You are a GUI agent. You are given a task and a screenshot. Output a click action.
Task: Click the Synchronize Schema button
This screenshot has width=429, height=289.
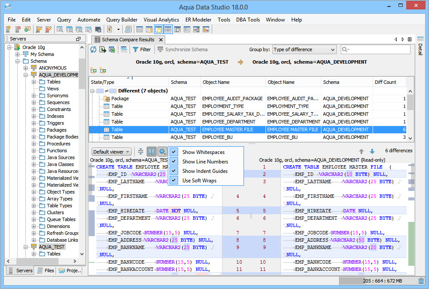pos(182,49)
